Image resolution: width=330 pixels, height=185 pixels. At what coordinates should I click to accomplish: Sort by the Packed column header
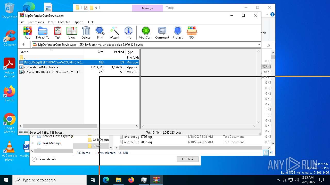(x=115, y=52)
